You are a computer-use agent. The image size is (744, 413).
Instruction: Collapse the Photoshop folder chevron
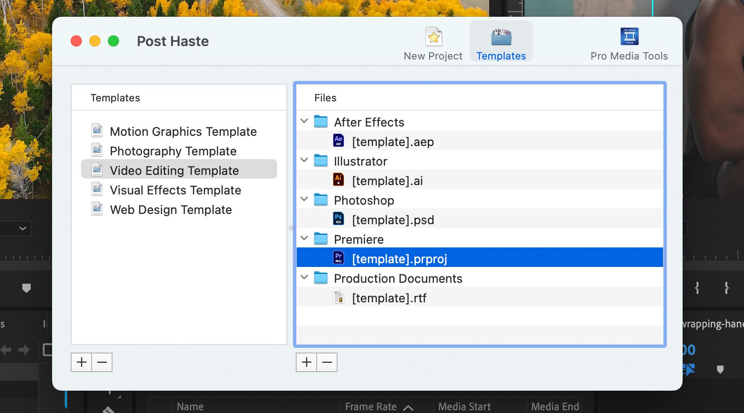point(304,200)
